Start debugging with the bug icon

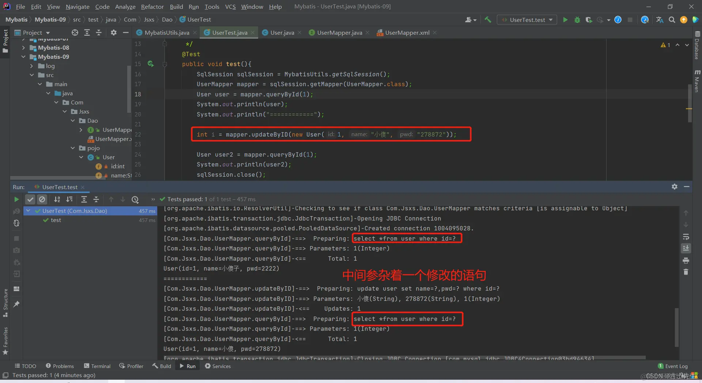(577, 20)
